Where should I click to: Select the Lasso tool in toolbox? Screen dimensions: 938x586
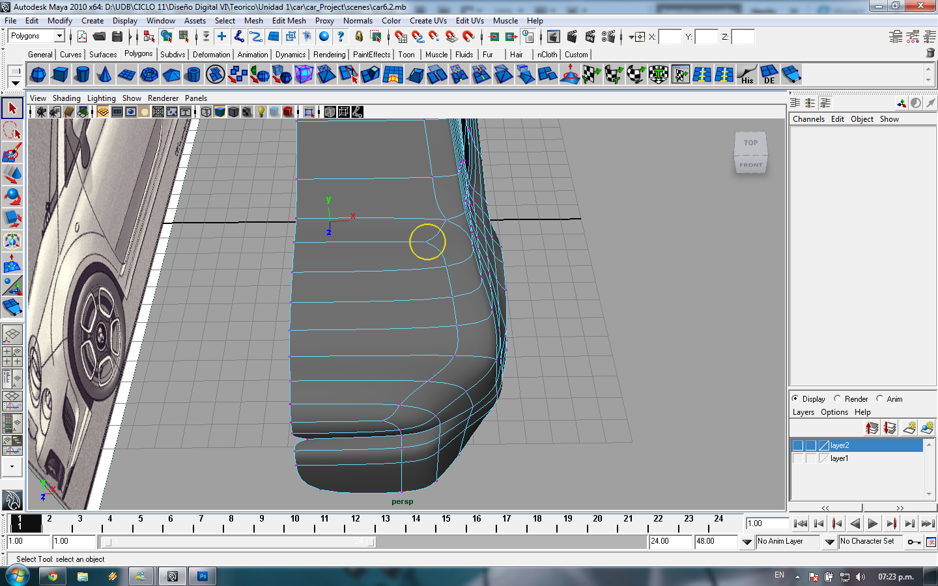(12, 131)
